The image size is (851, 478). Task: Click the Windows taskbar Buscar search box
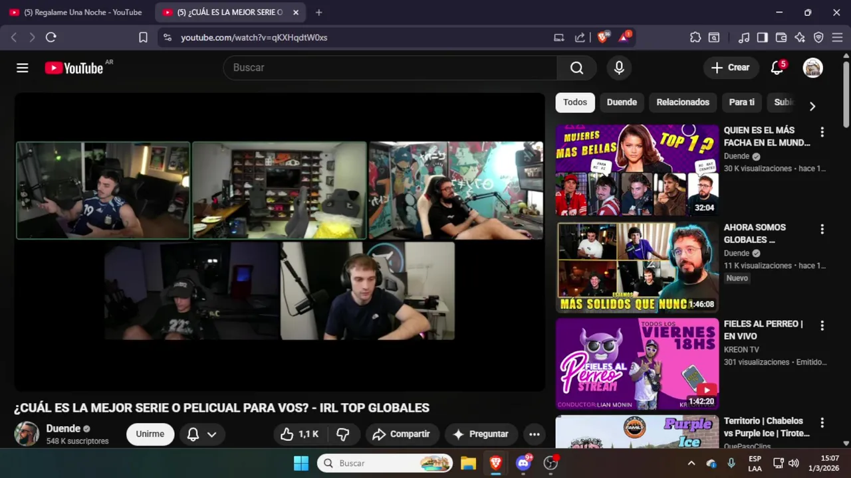385,463
